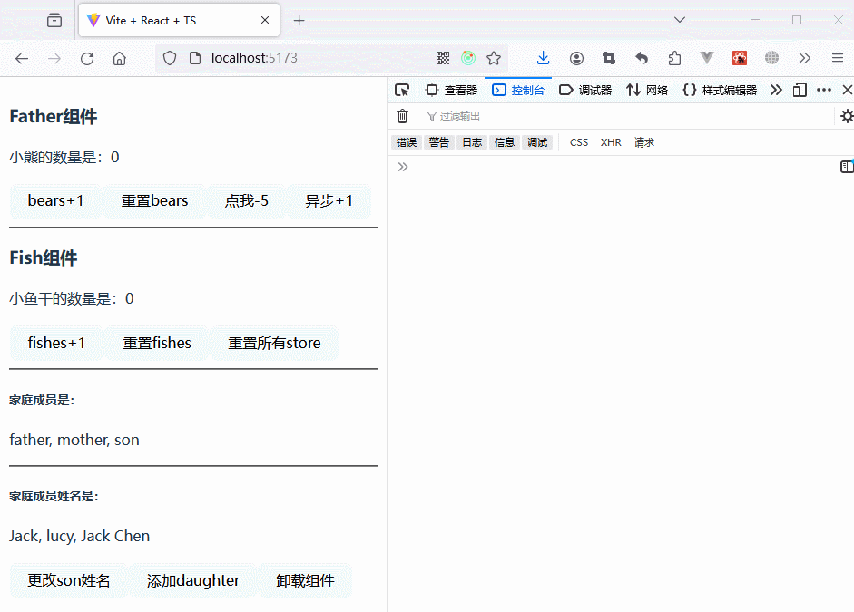854x612 pixels.
Task: Open console settings gear icon
Action: [x=846, y=116]
